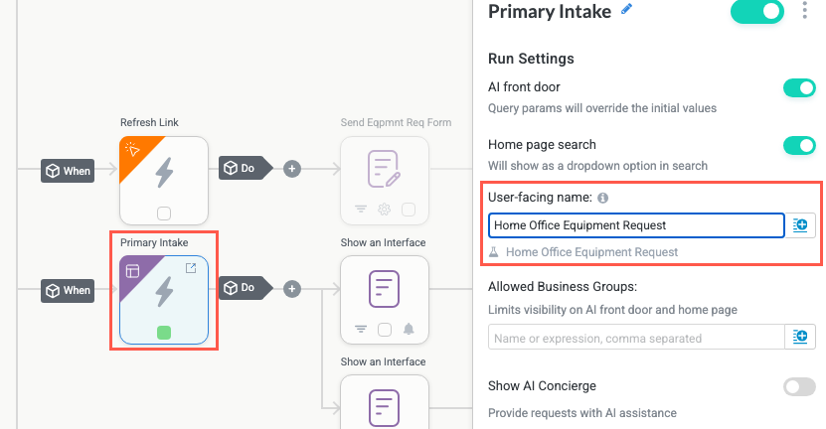This screenshot has width=826, height=429.
Task: Click the Do label next to Primary Intake
Action: click(244, 288)
